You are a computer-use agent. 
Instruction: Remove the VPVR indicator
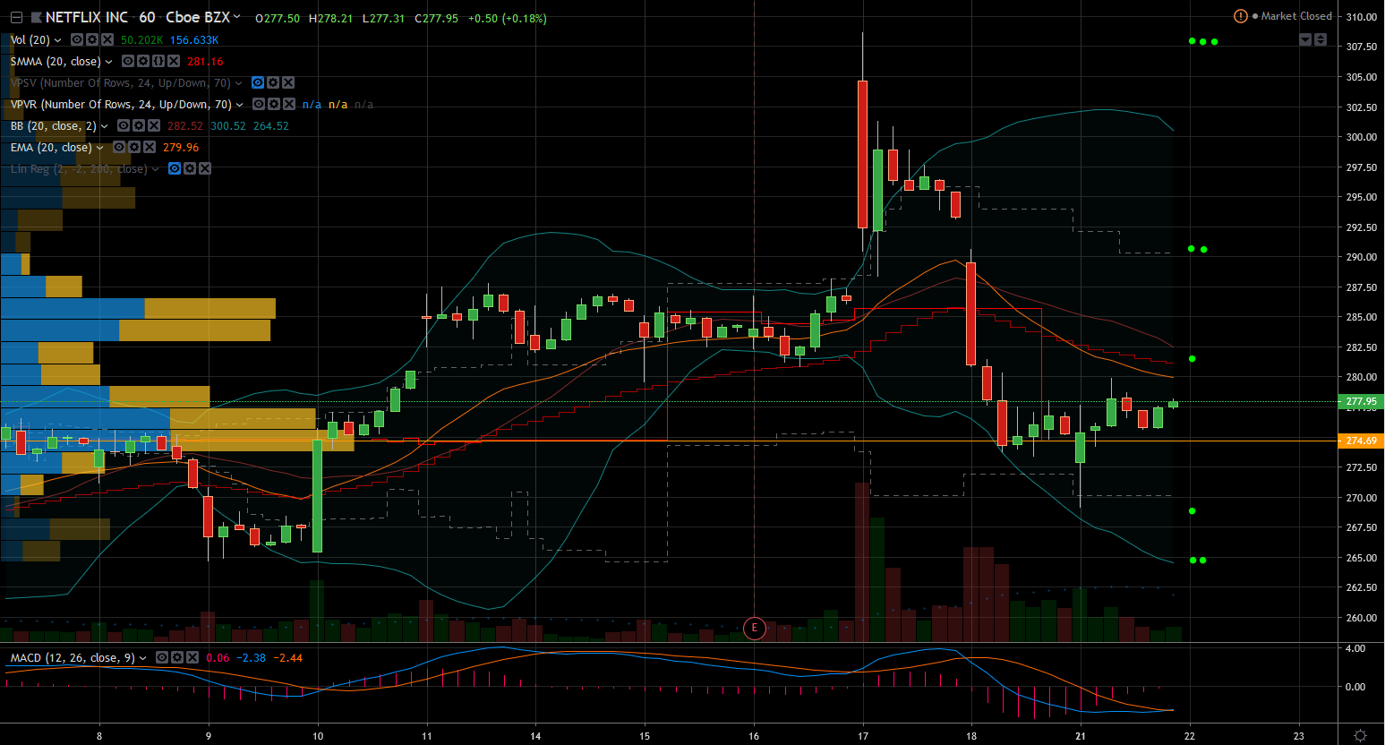click(x=289, y=105)
